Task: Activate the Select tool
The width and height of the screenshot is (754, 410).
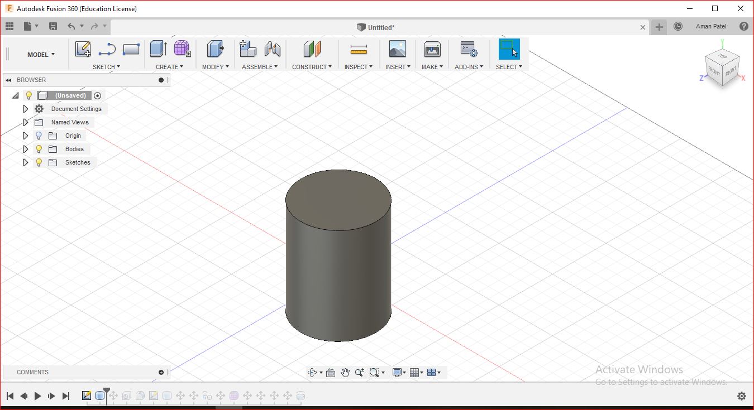Action: [509, 49]
